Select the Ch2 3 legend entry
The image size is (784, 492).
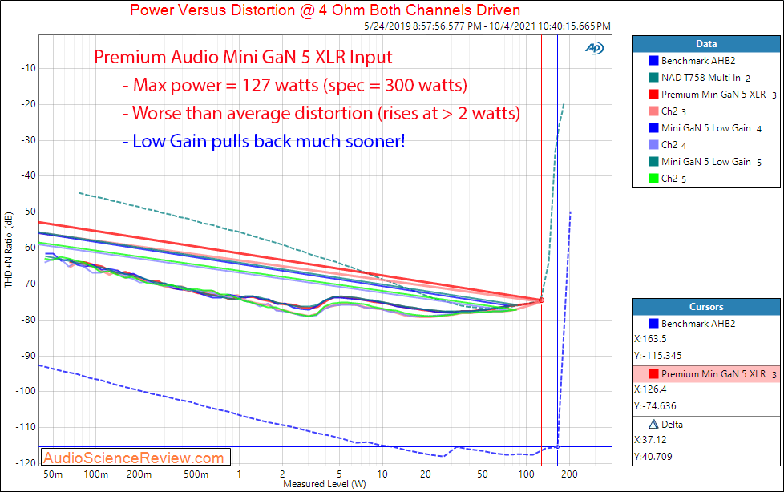673,111
